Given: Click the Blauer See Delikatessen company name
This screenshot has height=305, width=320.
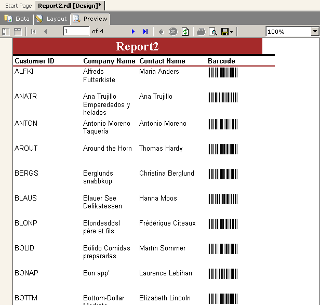Looking at the screenshot, I should coord(102,202).
